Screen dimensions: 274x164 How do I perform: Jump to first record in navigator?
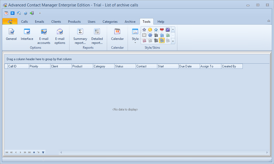click(x=7, y=152)
